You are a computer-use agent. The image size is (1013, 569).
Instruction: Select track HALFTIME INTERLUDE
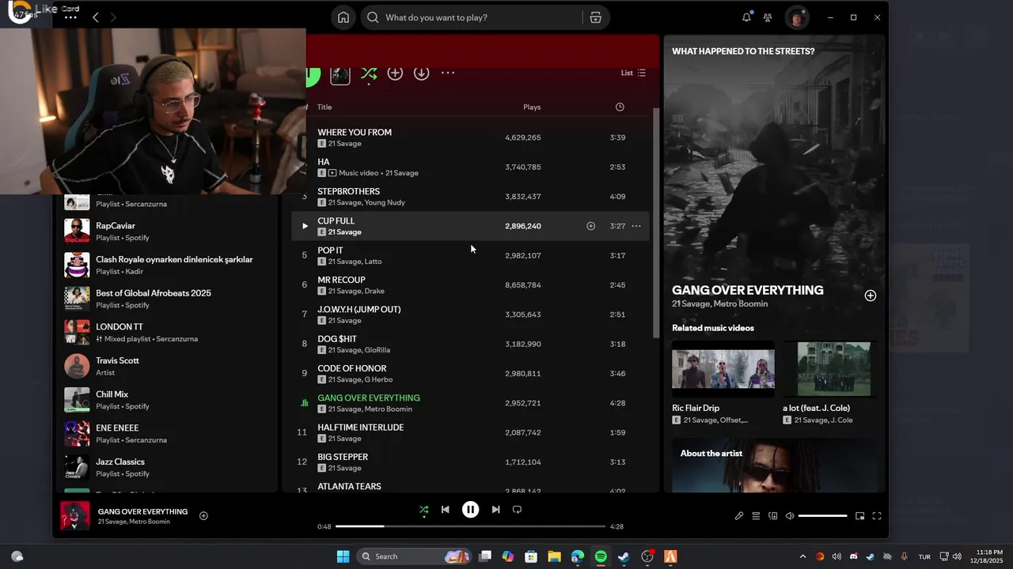tap(361, 428)
